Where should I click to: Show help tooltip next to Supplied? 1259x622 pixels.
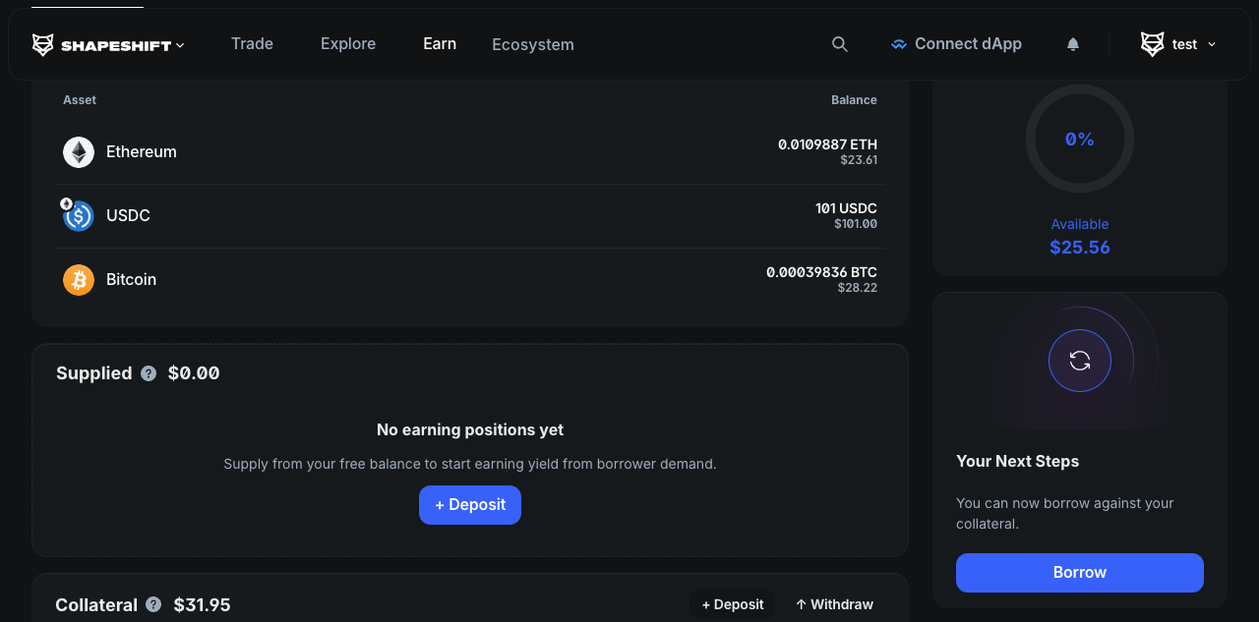click(149, 373)
